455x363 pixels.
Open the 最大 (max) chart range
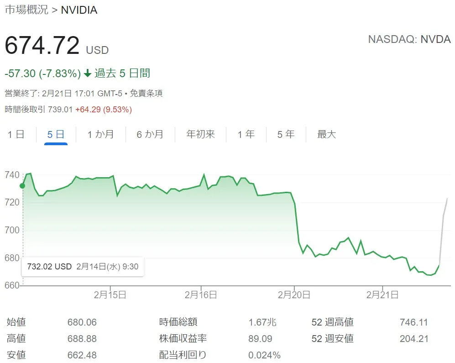click(x=325, y=134)
